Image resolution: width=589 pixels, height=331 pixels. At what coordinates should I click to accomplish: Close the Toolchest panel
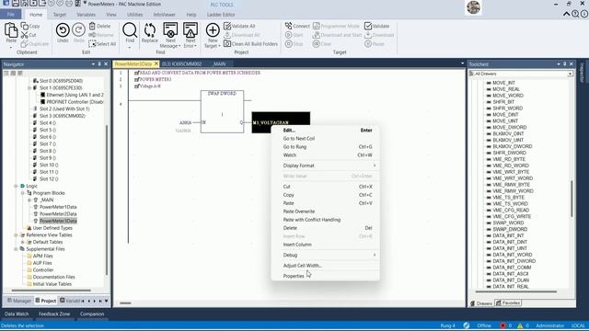(571, 64)
